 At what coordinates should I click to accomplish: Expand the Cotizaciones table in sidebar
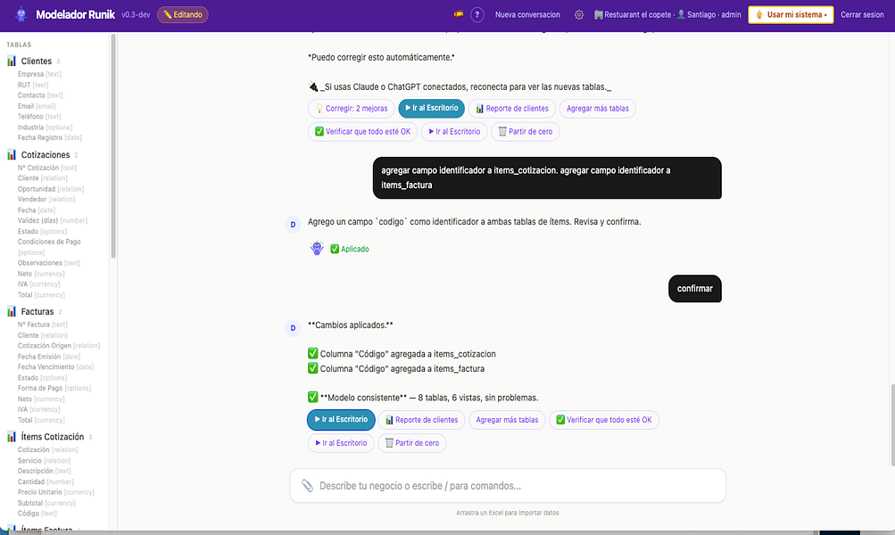[x=46, y=154]
